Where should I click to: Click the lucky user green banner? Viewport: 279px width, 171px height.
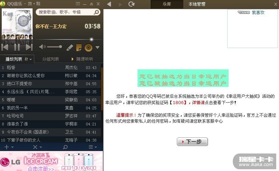[x=183, y=78]
